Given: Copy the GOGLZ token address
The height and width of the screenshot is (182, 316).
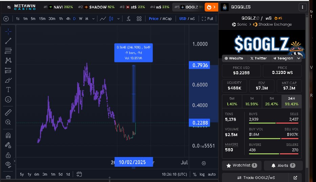Looking at the screenshot, I should pos(258,18).
